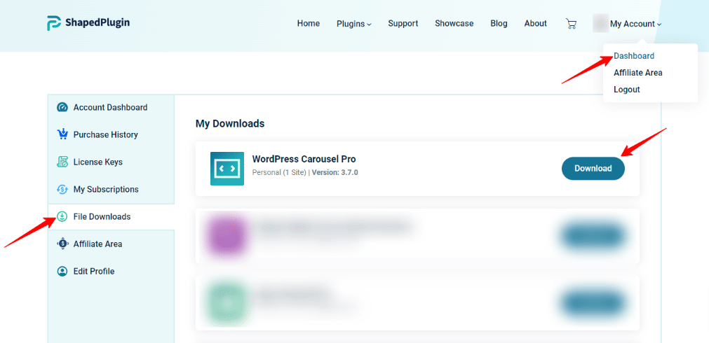Click the WordPress Carousel Pro thumbnail
The image size is (709, 343).
coord(227,169)
